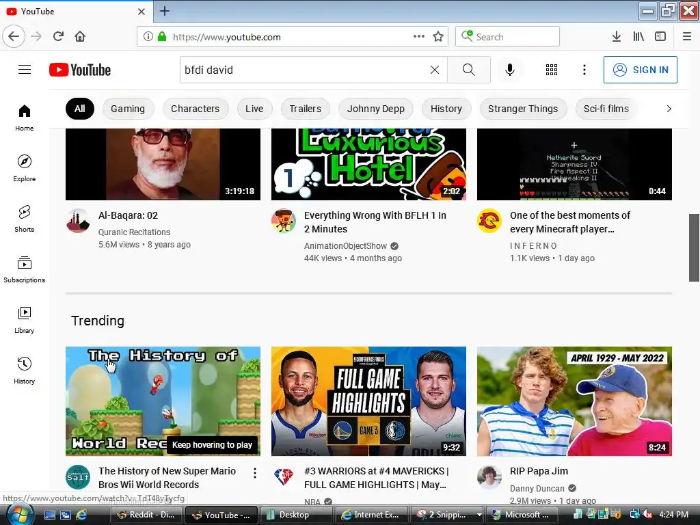Expand the 2 Snipping taskbar group arrow

click(x=479, y=515)
